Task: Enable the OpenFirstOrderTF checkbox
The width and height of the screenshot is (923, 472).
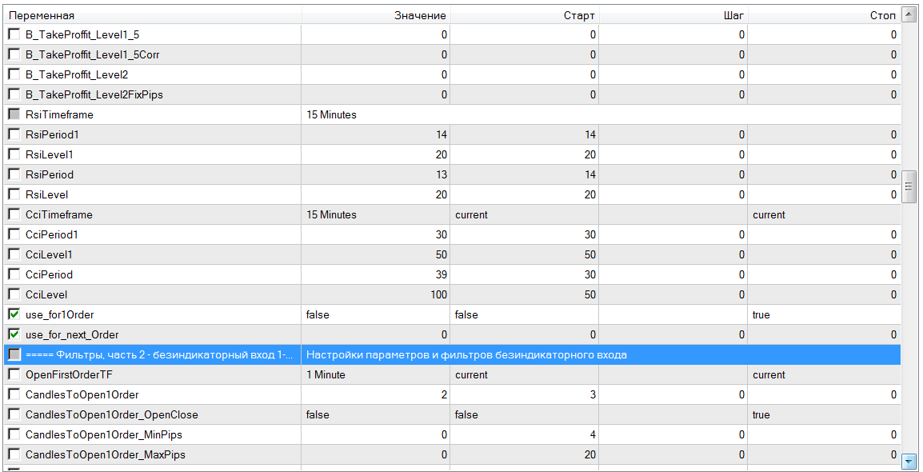Action: pyautogui.click(x=13, y=375)
